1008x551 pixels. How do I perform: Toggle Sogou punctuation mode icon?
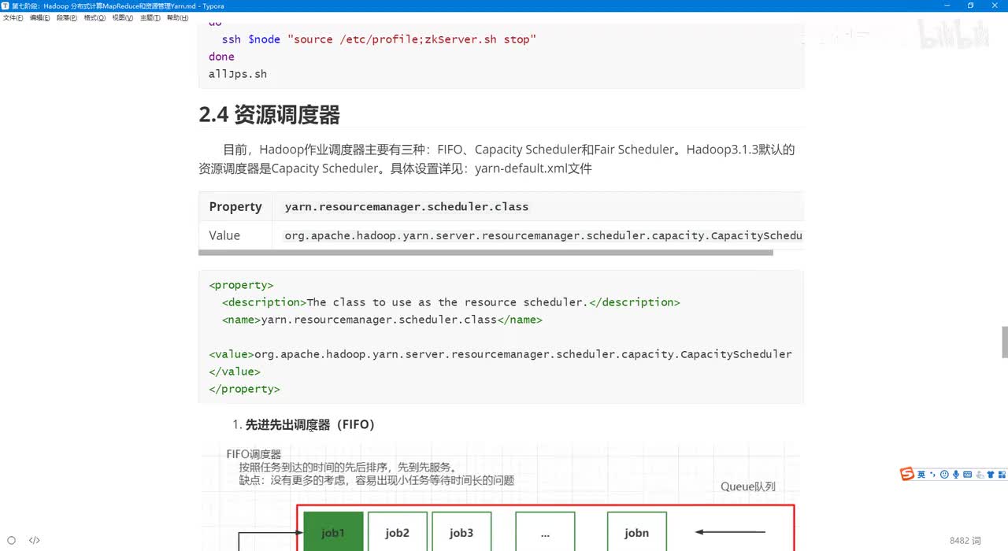point(933,475)
